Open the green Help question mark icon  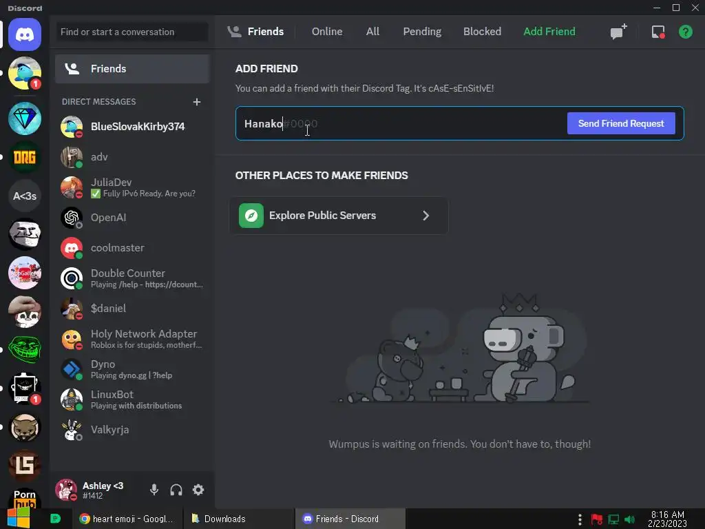[x=685, y=32]
